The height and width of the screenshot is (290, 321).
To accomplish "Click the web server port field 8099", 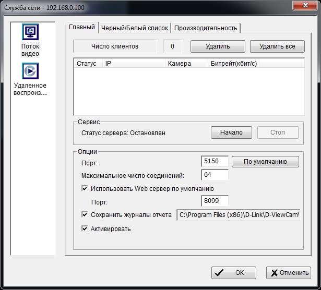I will click(x=215, y=201).
